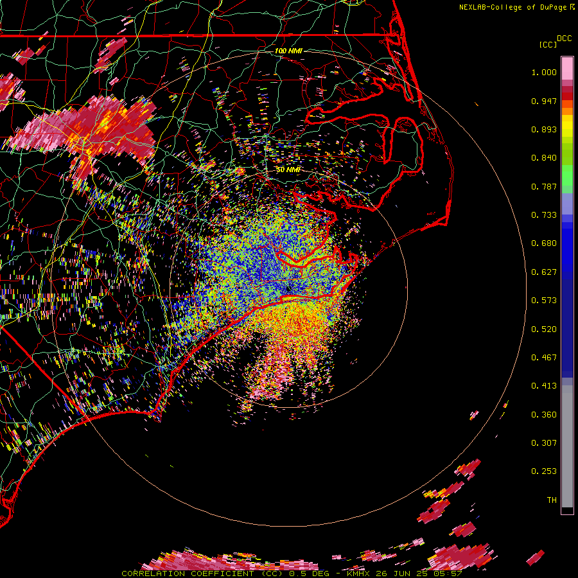Screen dimensions: 578x578
Task: Select the 0.413 scale value
Action: [x=544, y=386]
